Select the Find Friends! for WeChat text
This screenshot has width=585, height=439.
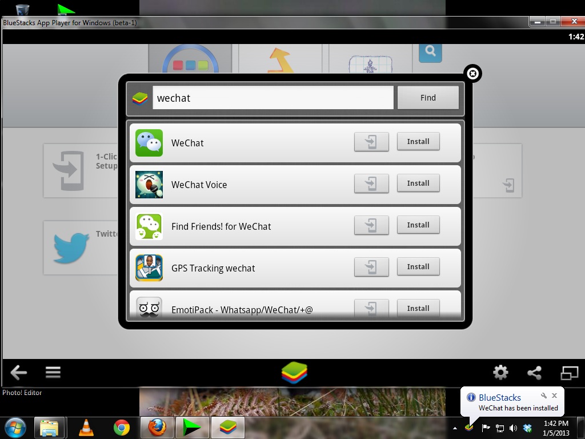pyautogui.click(x=221, y=226)
